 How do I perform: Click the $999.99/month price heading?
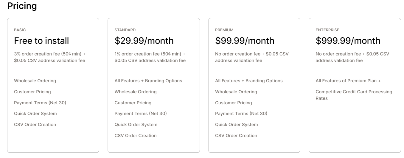348,41
